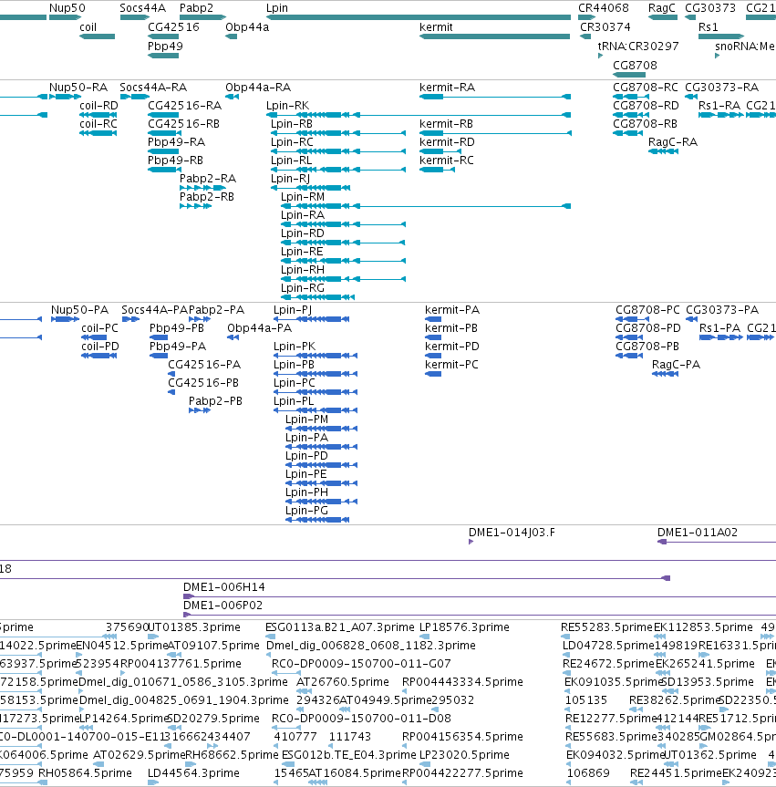Click the Lpin-RM transcript label
Viewport: 776px width, 787px height.
coord(303,197)
